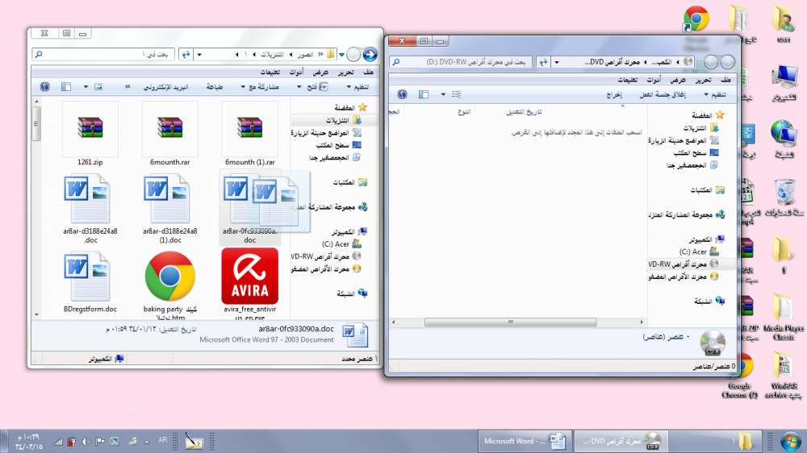Toggle the preview pane in the downloads window
This screenshot has width=807, height=453.
coord(65,86)
